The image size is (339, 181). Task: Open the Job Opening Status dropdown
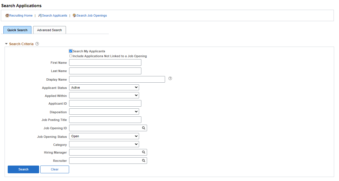[104, 136]
